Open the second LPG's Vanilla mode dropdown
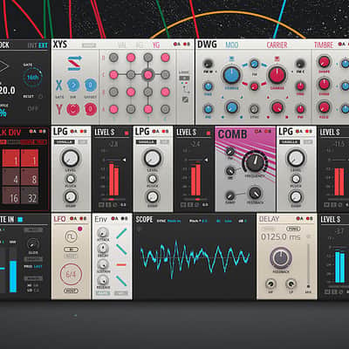Screen dimensions: 349x349 click(x=147, y=142)
